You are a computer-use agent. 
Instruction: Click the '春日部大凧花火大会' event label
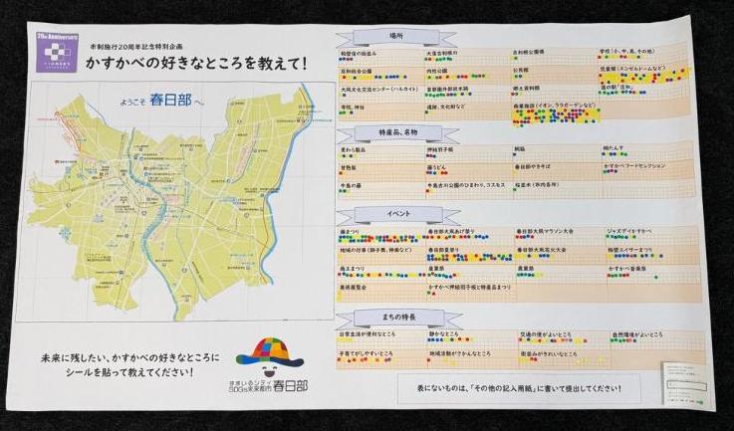coord(542,250)
